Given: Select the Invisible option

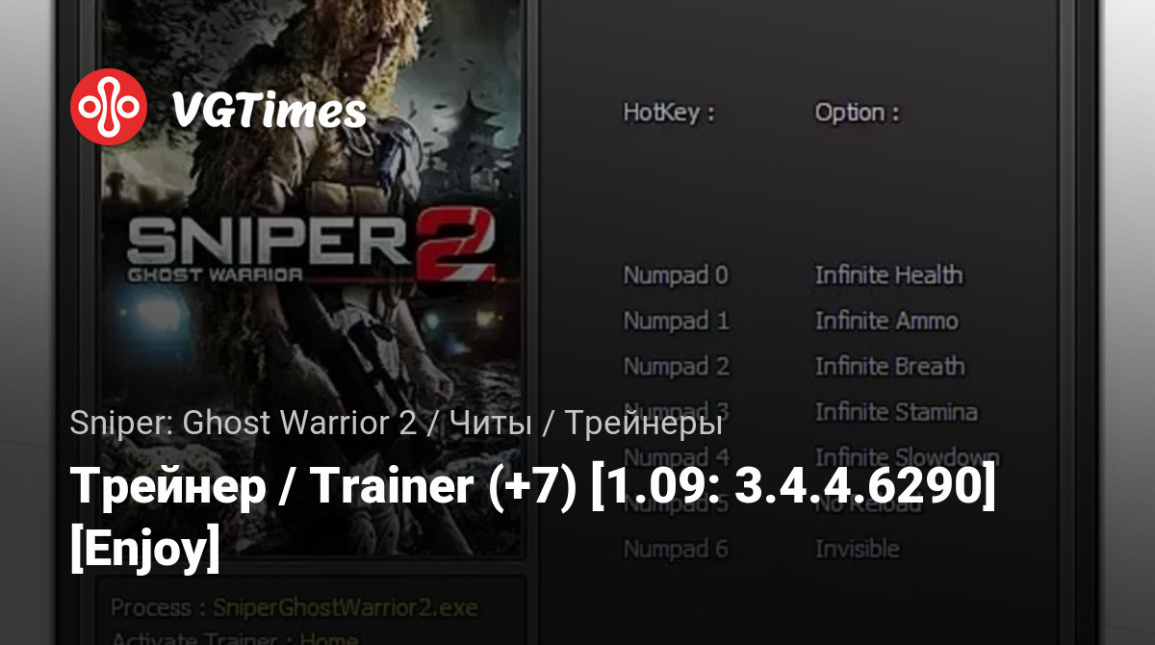Looking at the screenshot, I should (857, 549).
